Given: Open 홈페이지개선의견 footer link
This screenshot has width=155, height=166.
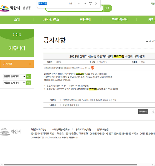Looking at the screenshot, I should 83,129.
